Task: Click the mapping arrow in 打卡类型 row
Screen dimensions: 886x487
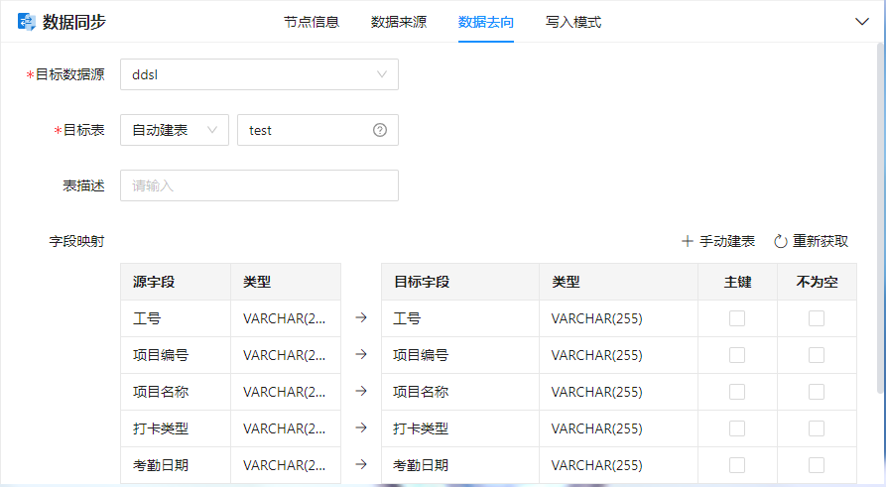Action: 361,428
